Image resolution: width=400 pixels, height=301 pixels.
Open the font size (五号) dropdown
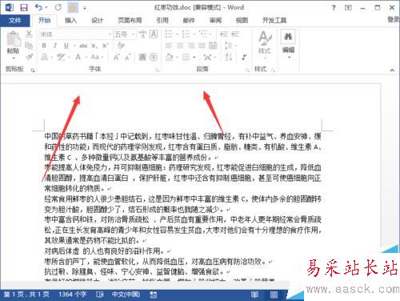pyautogui.click(x=133, y=34)
